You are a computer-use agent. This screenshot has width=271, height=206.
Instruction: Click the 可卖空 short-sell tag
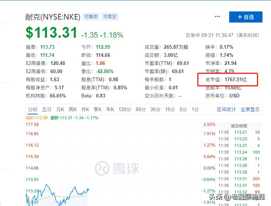pos(110,17)
